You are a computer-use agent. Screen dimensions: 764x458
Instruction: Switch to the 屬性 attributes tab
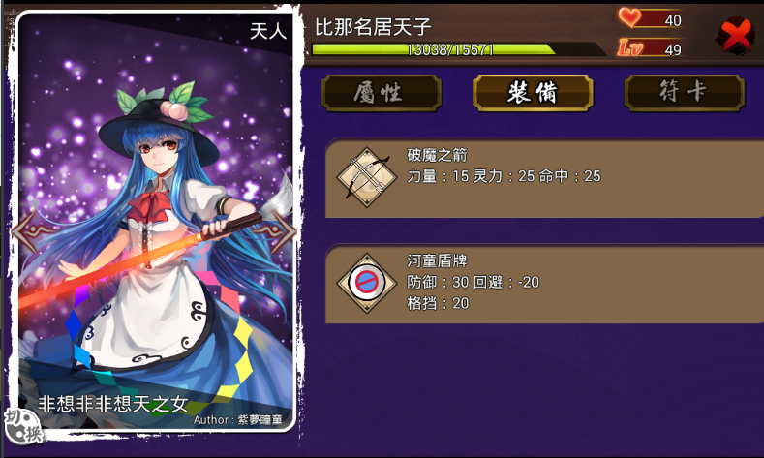pos(381,93)
